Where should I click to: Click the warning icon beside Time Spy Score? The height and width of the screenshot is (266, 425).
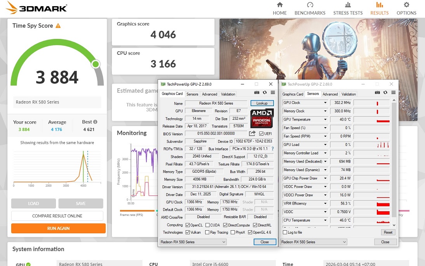[58, 26]
